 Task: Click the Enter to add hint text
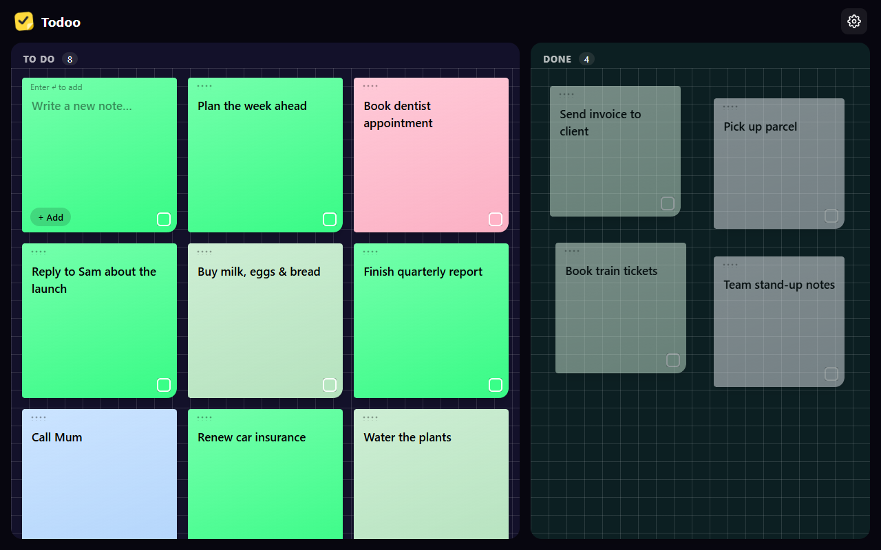[56, 87]
